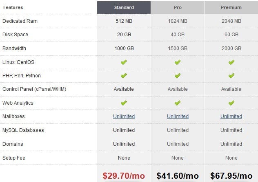Open the Unlimited mailboxes link under Pro
This screenshot has width=258, height=182.
(x=178, y=116)
